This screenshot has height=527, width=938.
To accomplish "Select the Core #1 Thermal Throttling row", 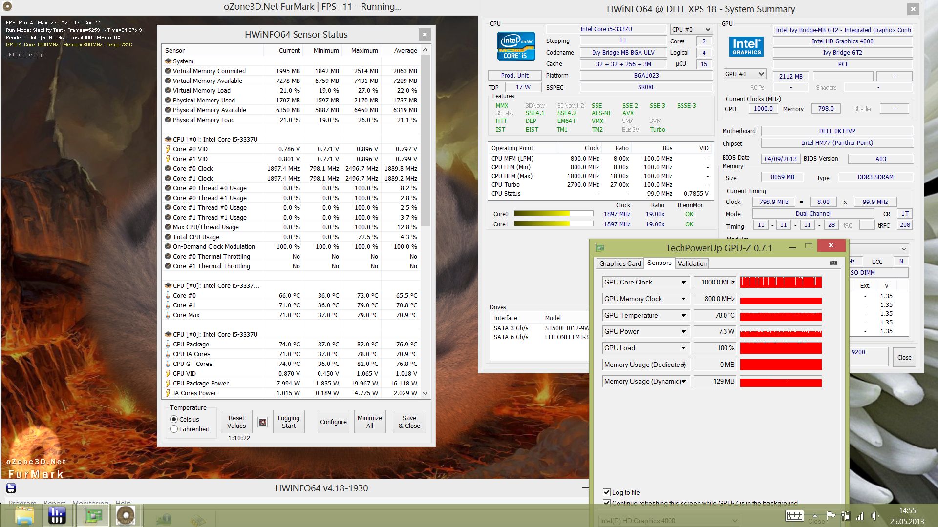I will point(291,266).
